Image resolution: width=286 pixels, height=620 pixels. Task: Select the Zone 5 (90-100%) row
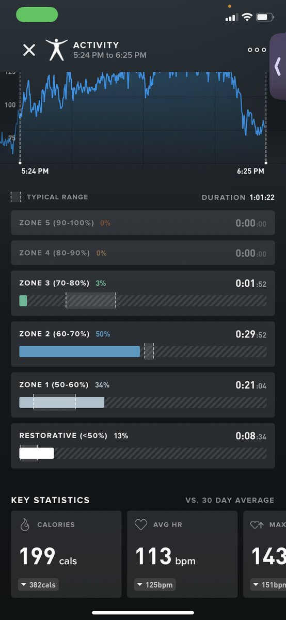pos(143,223)
